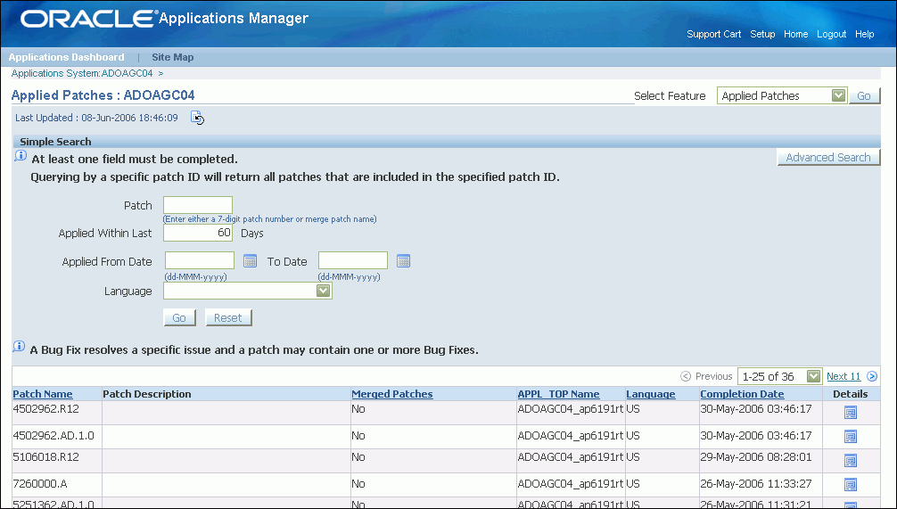Sort by Completion Date column

[742, 394]
